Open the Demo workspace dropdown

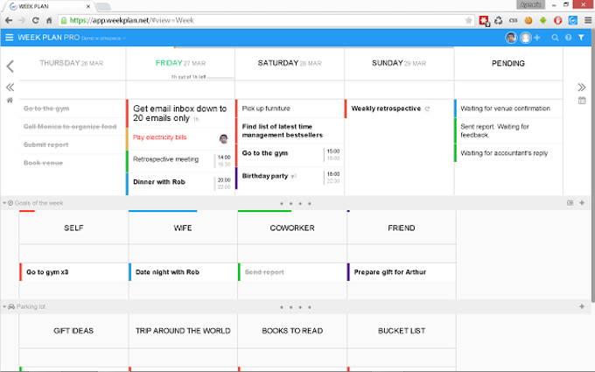tap(103, 39)
